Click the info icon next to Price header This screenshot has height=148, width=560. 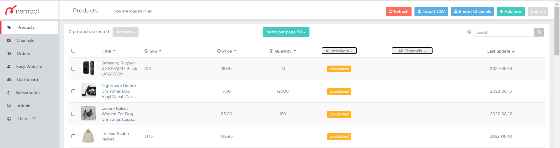[x=219, y=51]
